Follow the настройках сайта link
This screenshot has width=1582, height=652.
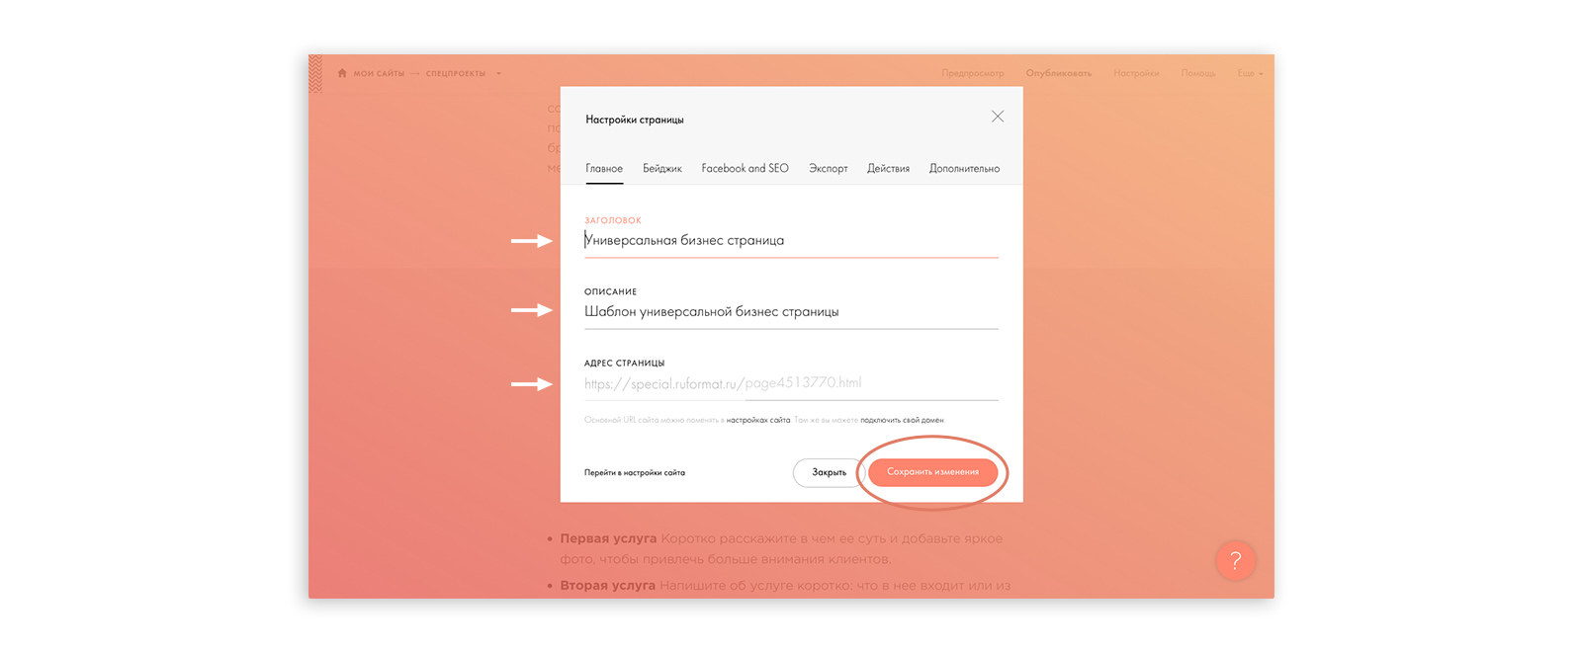[758, 420]
